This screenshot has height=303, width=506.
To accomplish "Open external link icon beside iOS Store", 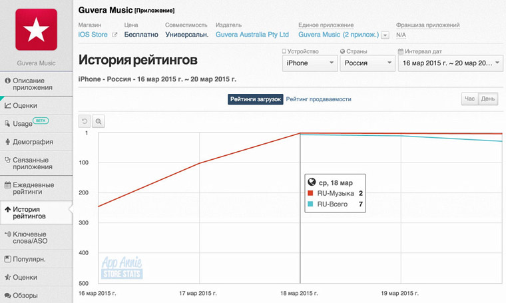I will pos(115,34).
